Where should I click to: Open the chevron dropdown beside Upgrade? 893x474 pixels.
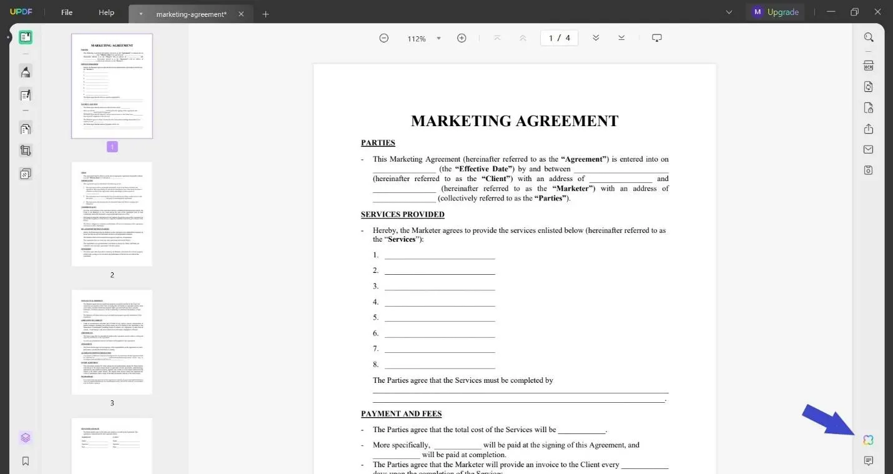click(x=729, y=12)
